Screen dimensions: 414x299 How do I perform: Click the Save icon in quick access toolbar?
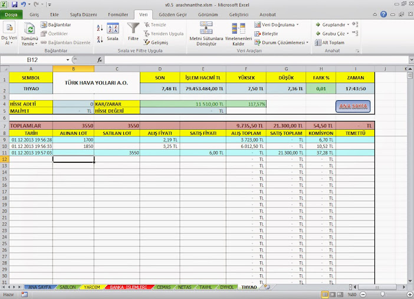tap(15, 5)
